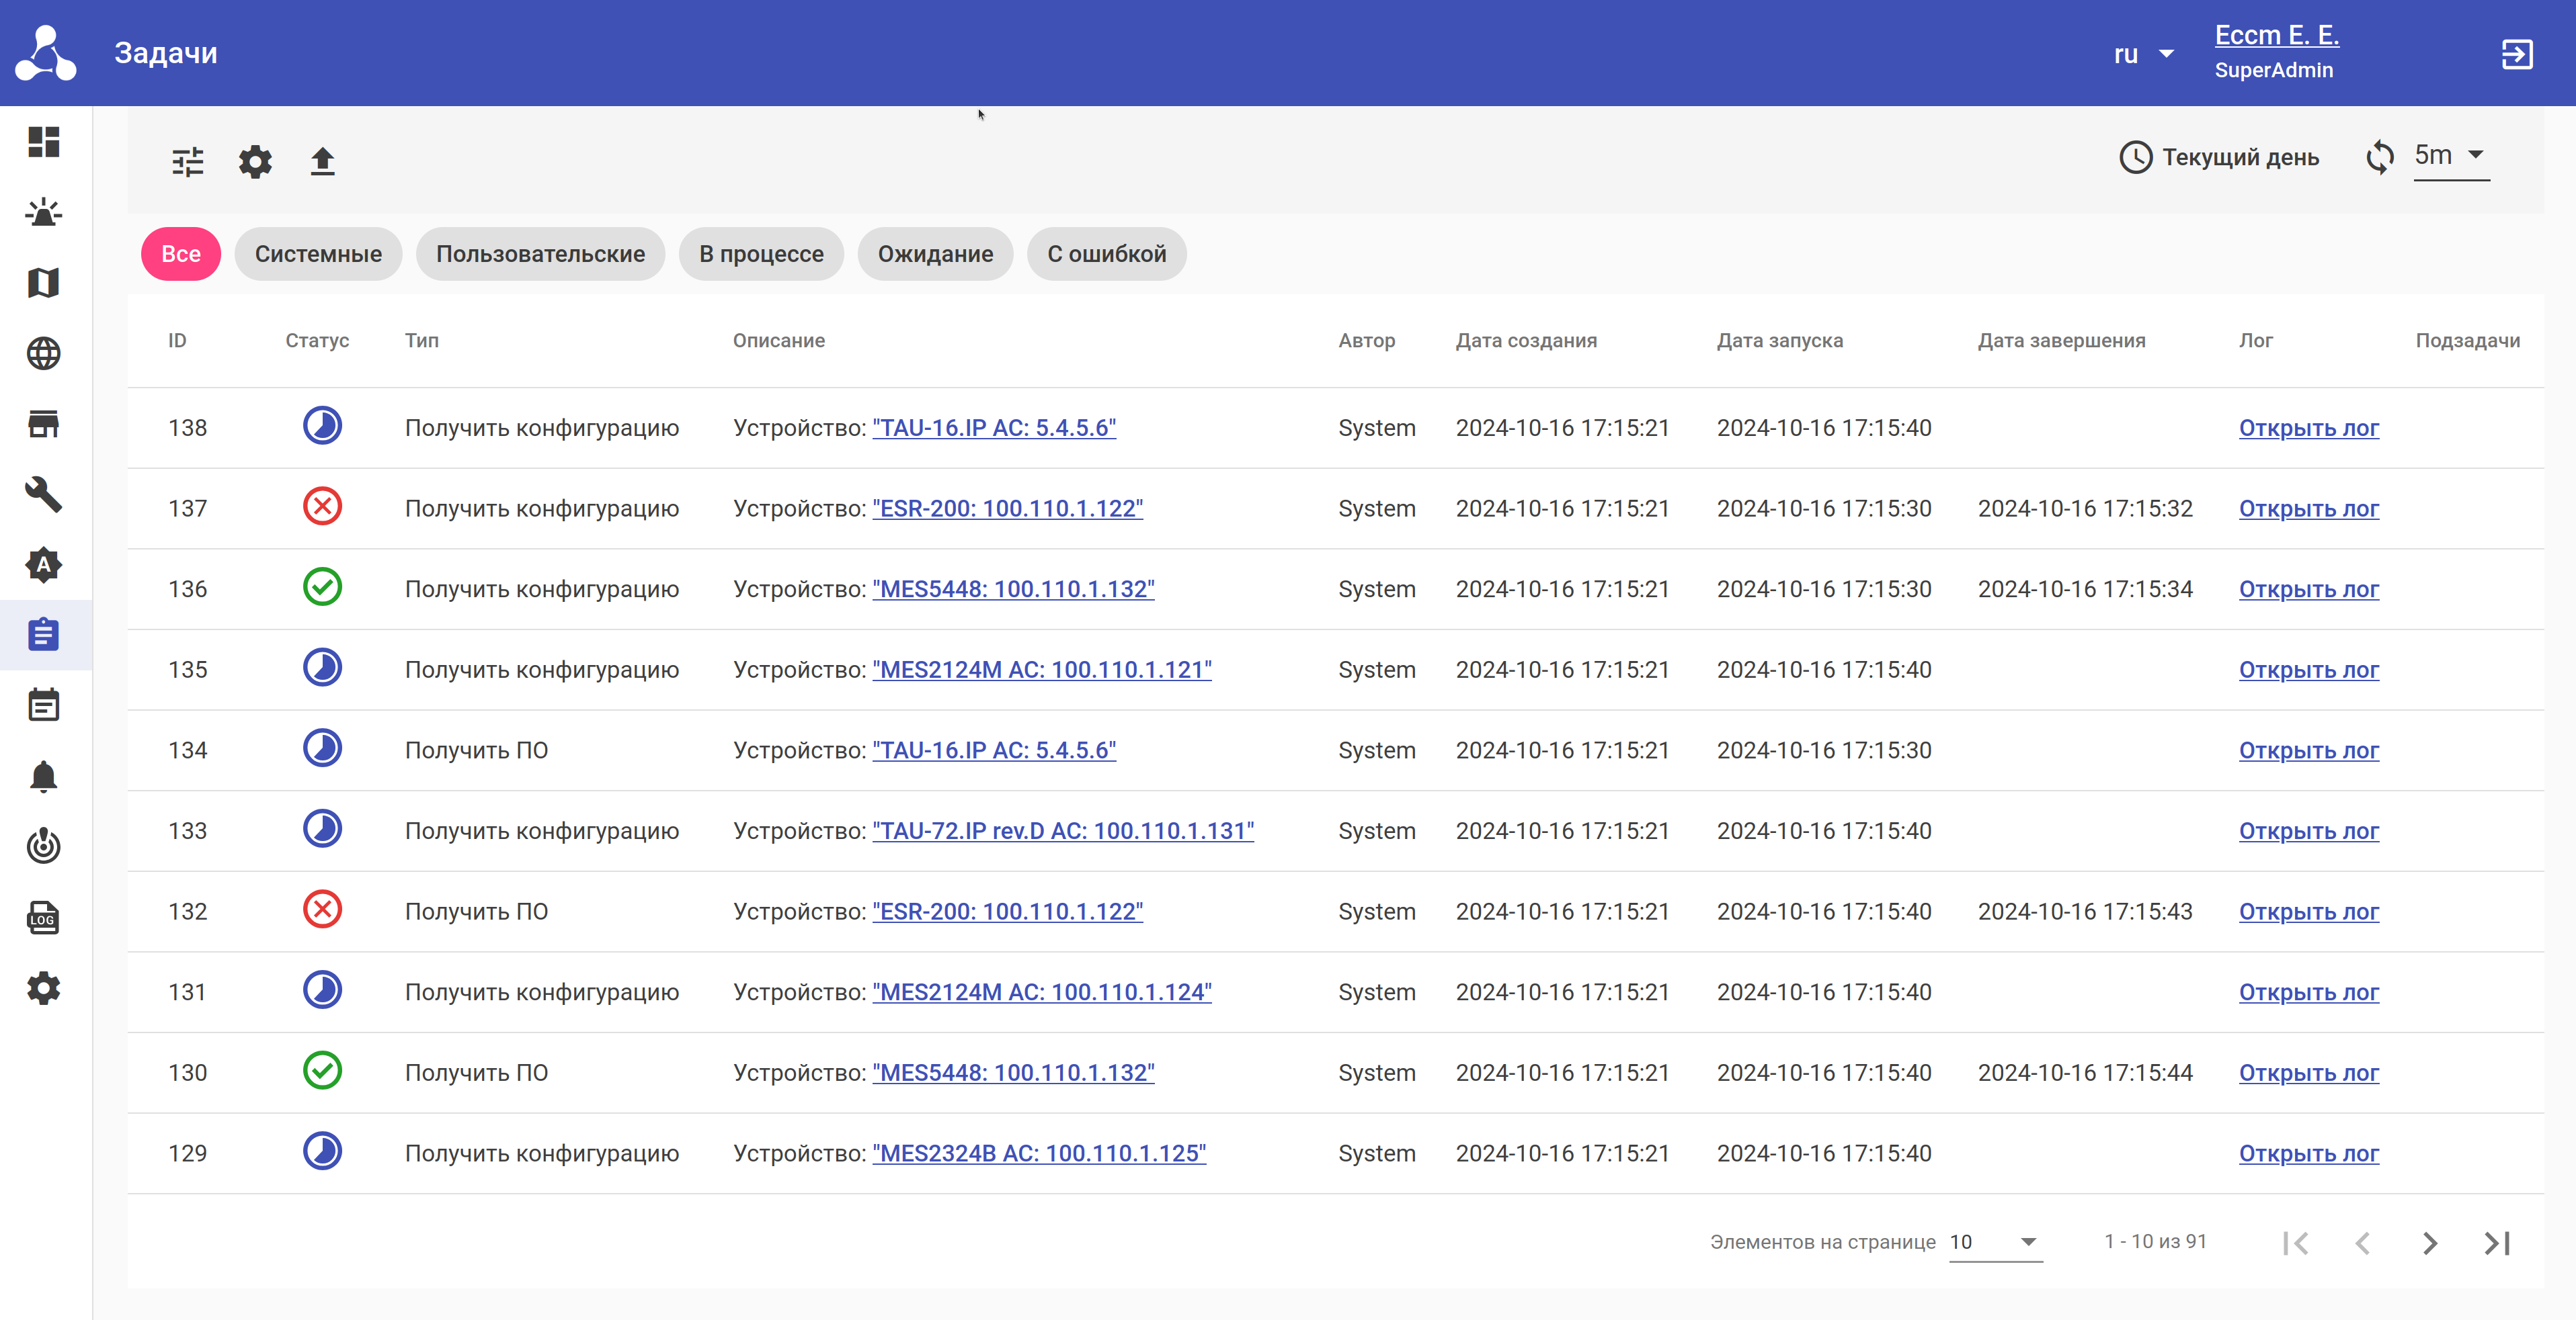Expand the items per page dropdown
This screenshot has width=2576, height=1320.
(x=1995, y=1242)
